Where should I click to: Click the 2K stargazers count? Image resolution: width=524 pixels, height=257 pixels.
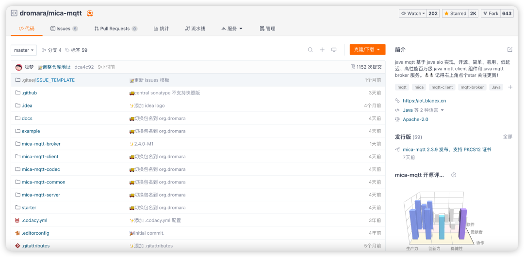(473, 14)
